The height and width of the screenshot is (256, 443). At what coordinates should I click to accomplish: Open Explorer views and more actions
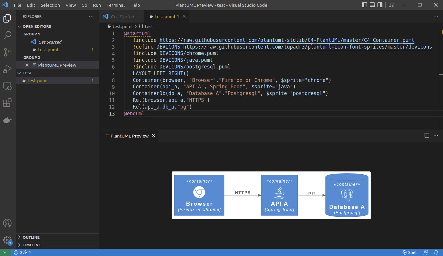click(91, 16)
